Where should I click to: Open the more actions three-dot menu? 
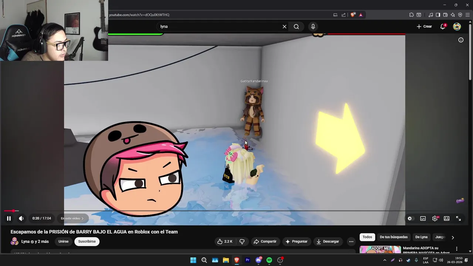coord(351,241)
